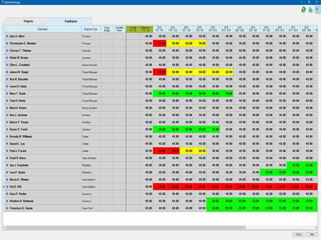Expand the Christopher E. Meehan row
This screenshot has width=321, height=240.
(x=7, y=44)
